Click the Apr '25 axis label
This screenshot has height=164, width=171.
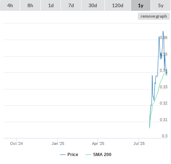tap(98, 143)
